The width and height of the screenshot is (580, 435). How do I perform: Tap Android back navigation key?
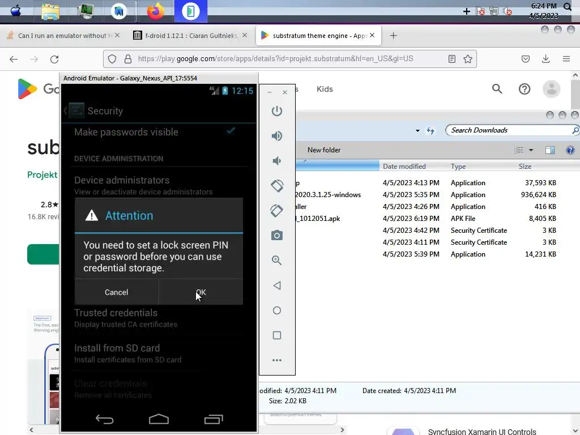pos(105,419)
